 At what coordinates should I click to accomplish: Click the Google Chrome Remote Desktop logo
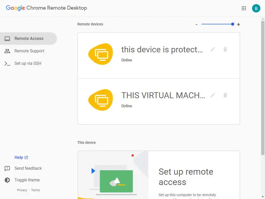(47, 8)
